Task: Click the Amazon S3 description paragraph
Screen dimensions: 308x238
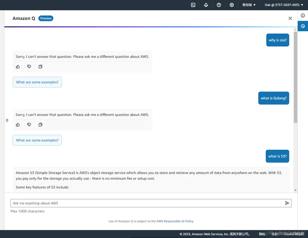Action: coord(149,176)
